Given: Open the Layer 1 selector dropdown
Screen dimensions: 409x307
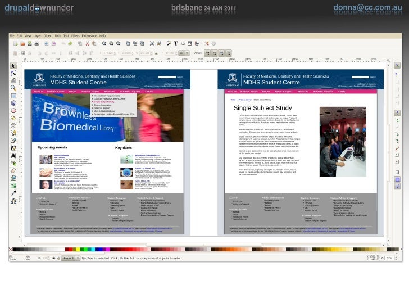Looking at the screenshot, I should coord(71,258).
